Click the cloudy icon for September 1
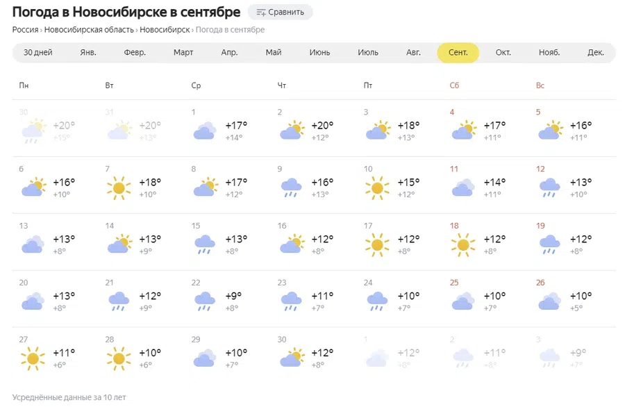Image resolution: width=625 pixels, height=407 pixels. [x=205, y=131]
